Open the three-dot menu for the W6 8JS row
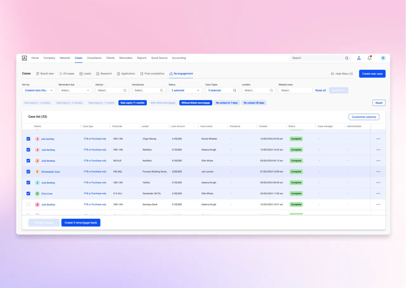The height and width of the screenshot is (288, 406). [378, 161]
